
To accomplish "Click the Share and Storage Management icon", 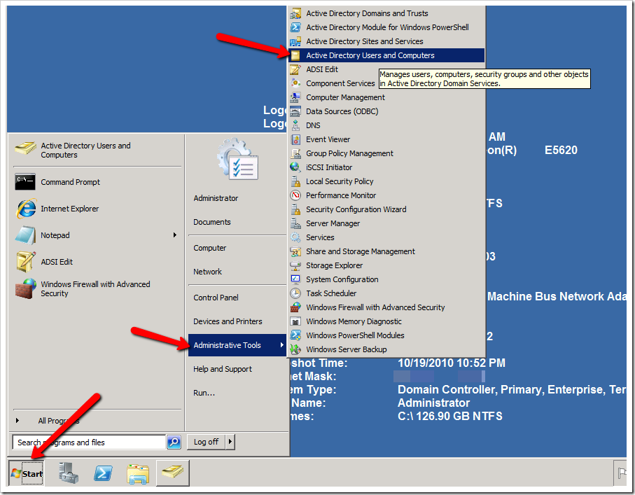I will coord(295,251).
